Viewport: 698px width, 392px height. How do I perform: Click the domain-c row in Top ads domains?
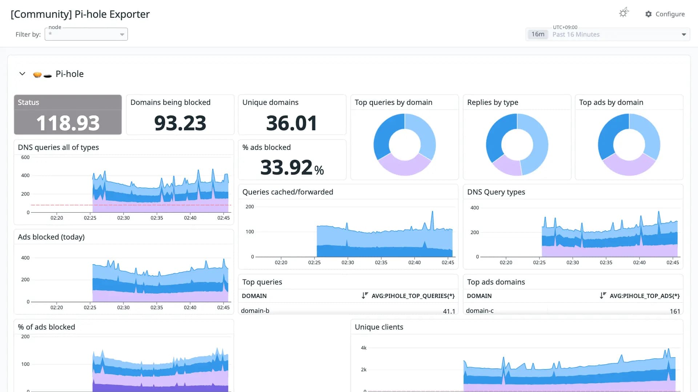click(573, 311)
